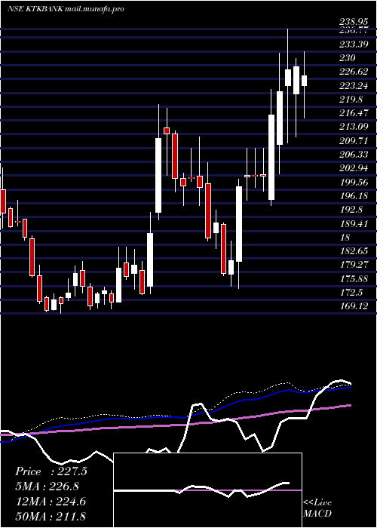Click the 216.47 price axis label
The width and height of the screenshot is (377, 528).
tap(354, 113)
